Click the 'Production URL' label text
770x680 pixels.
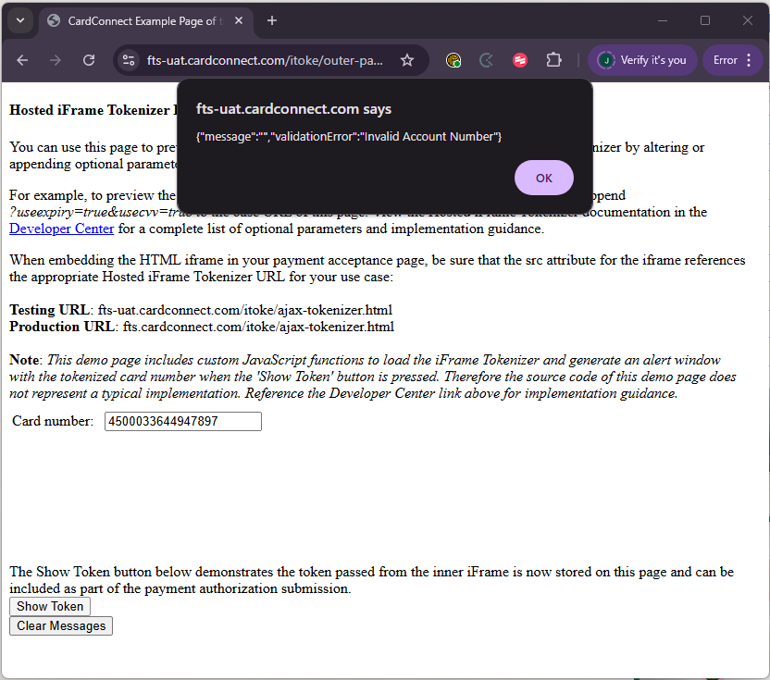62,327
